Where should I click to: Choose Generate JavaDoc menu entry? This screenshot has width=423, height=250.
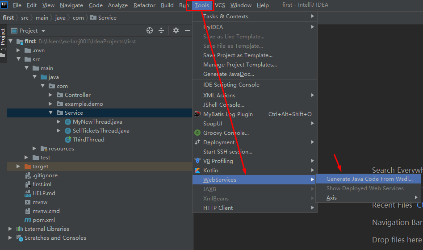255,74
